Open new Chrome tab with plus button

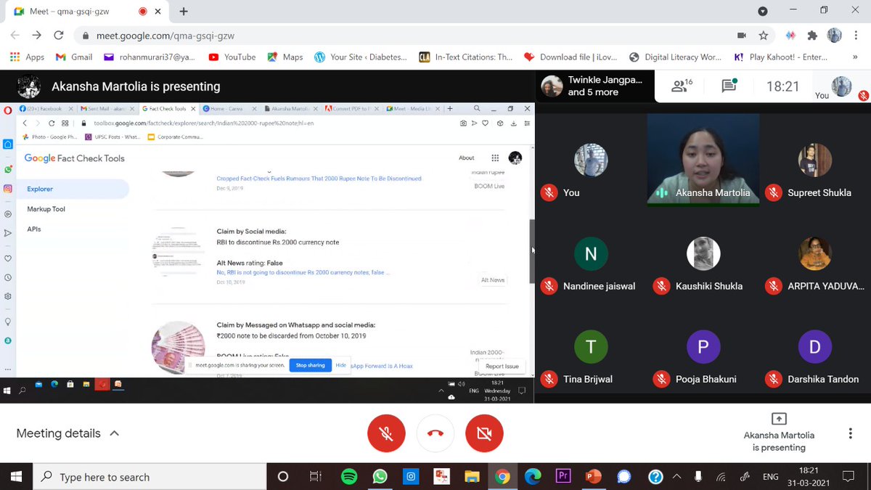coord(184,11)
